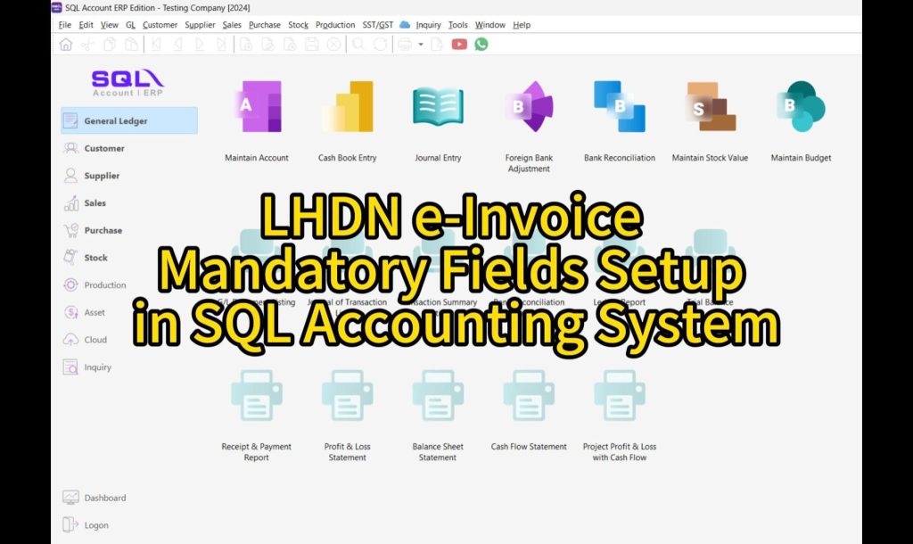Open Cash Flow Statement report
This screenshot has width=913, height=544.
(529, 410)
